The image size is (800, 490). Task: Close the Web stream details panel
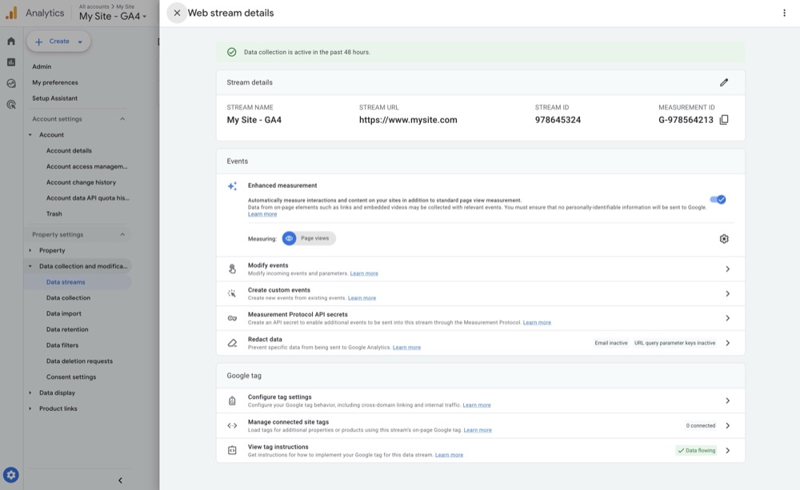pos(177,14)
